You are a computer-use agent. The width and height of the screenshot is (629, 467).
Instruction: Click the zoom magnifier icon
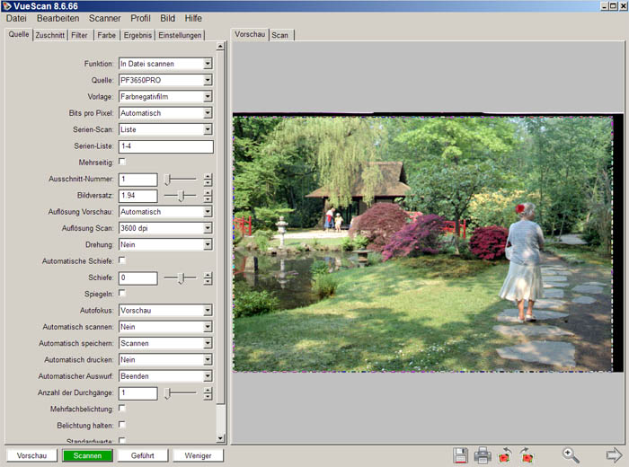pos(571,455)
